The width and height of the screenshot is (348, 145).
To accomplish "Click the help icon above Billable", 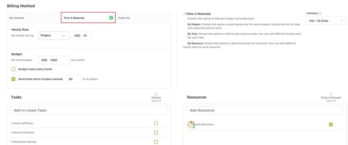I will pos(156,94).
